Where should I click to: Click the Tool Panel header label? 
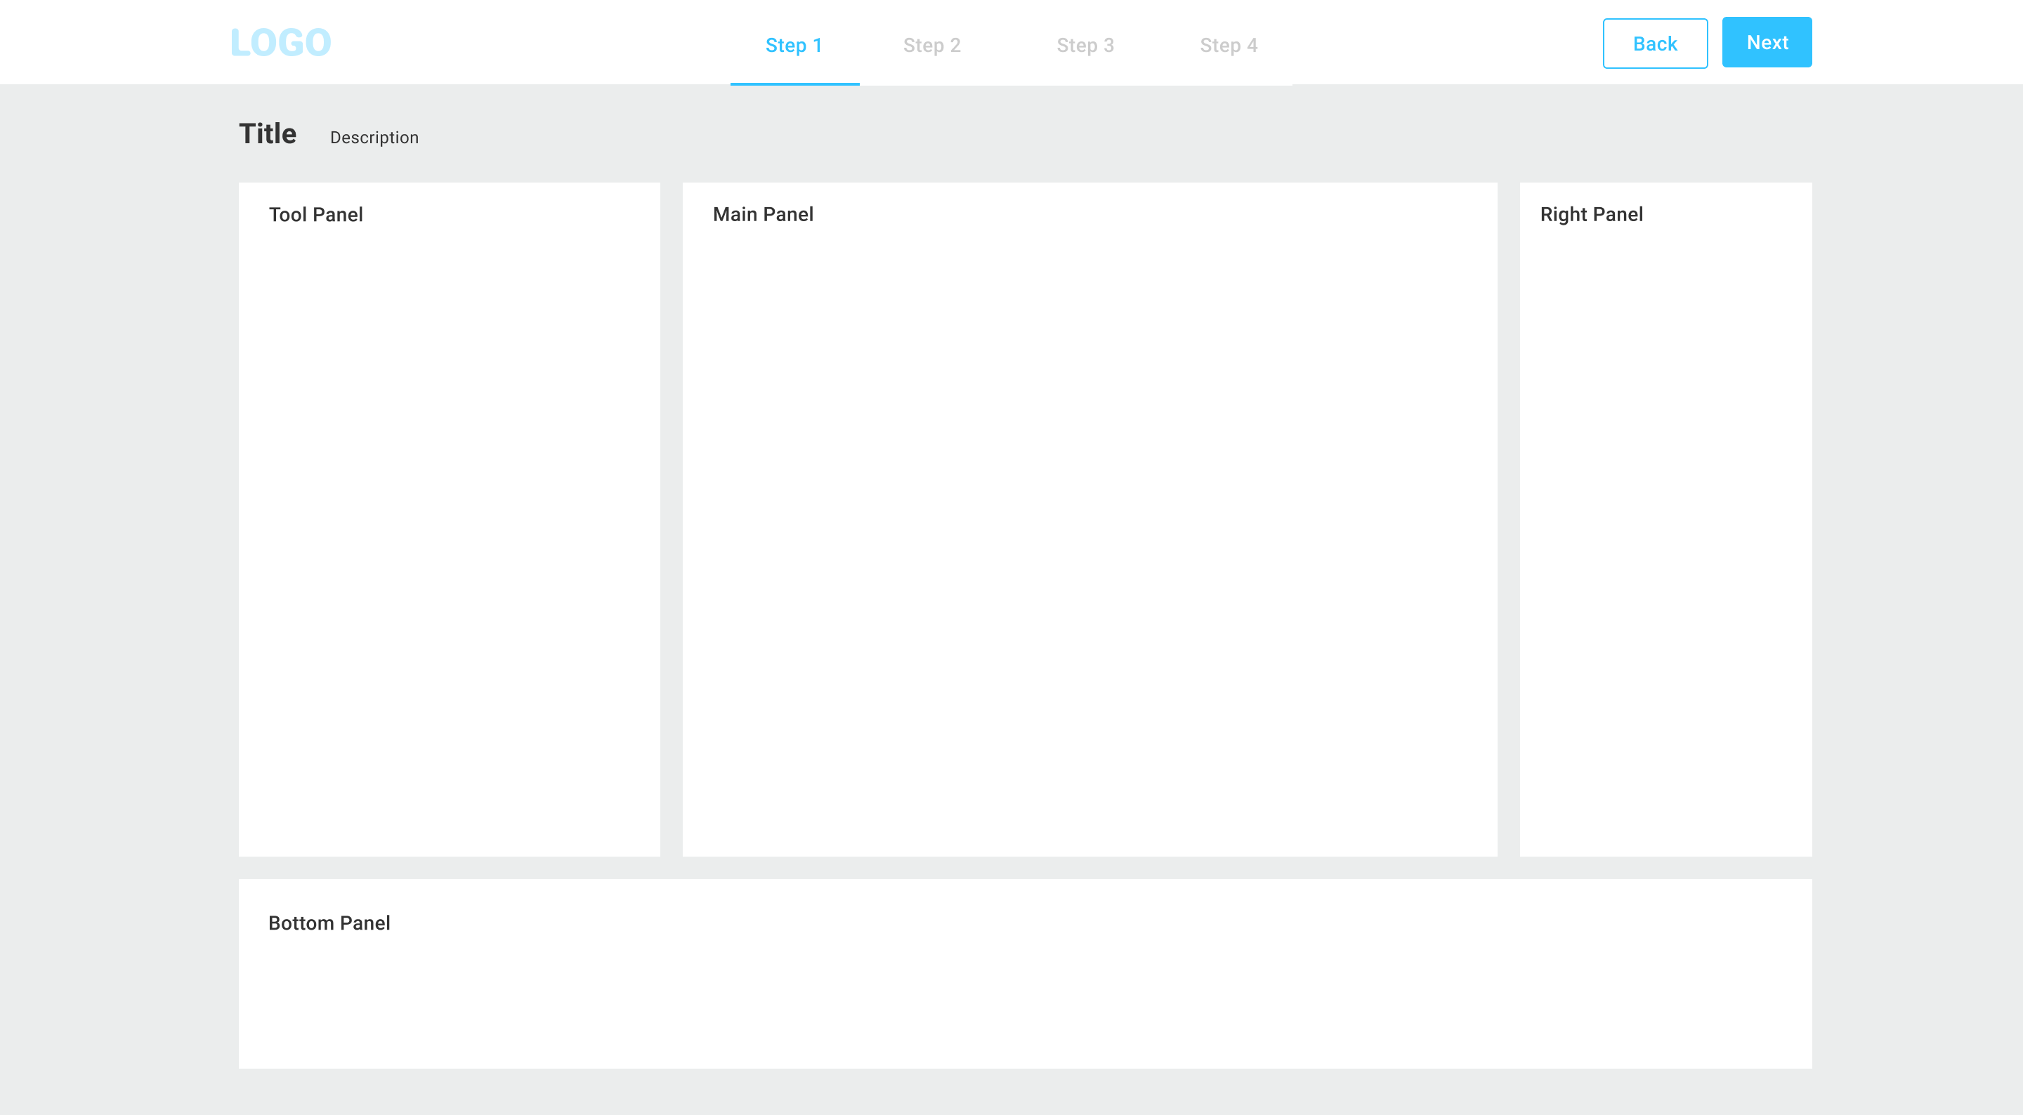[x=315, y=213]
